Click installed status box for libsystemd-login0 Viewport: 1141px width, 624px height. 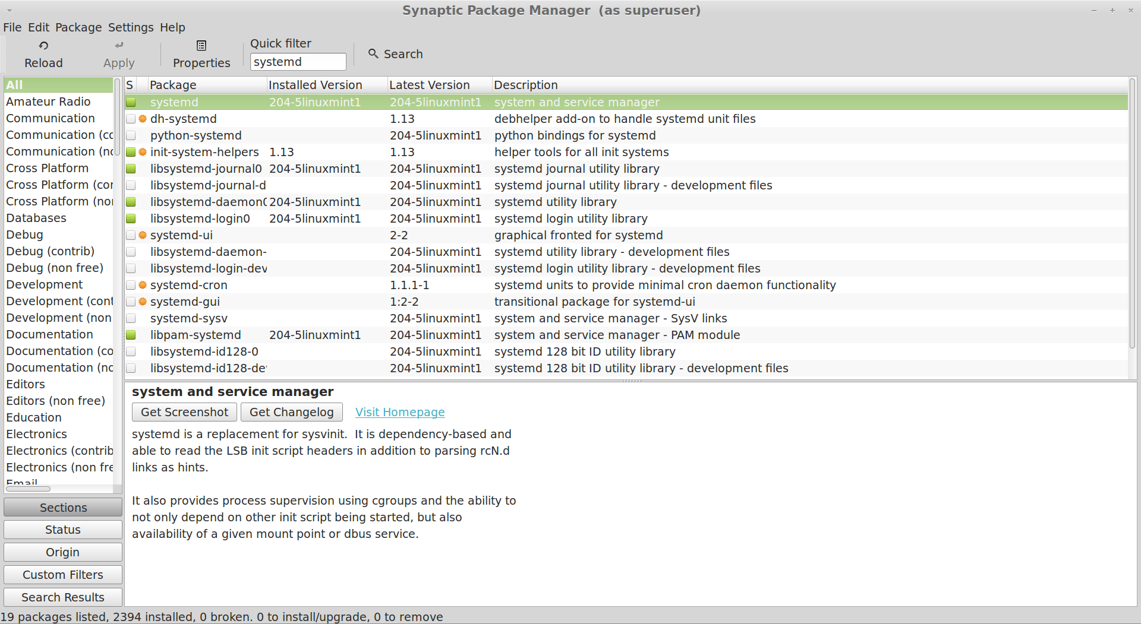(x=131, y=218)
